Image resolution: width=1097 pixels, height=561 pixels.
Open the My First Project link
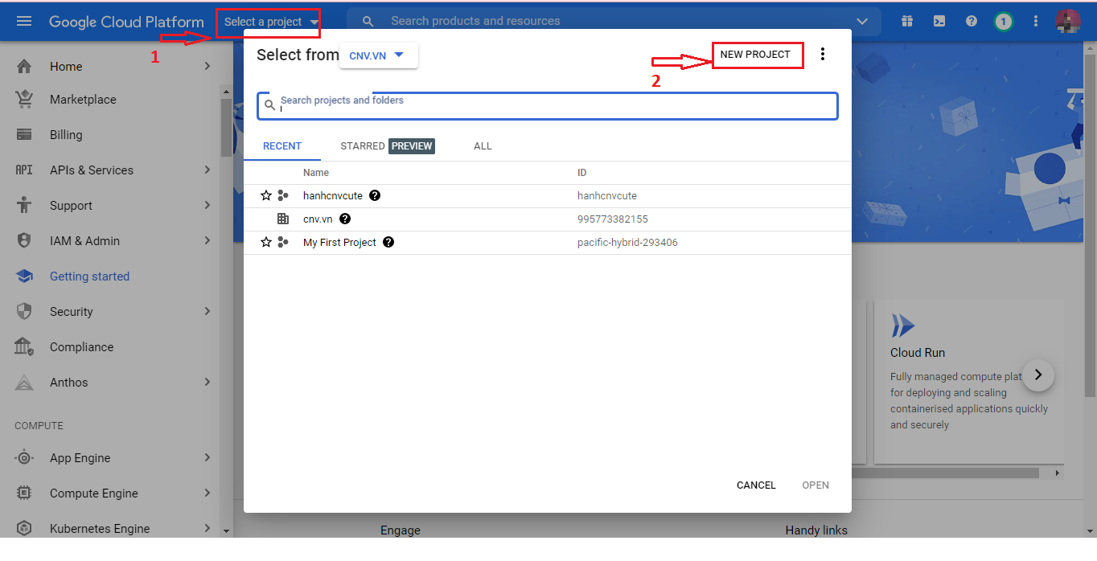click(x=339, y=242)
